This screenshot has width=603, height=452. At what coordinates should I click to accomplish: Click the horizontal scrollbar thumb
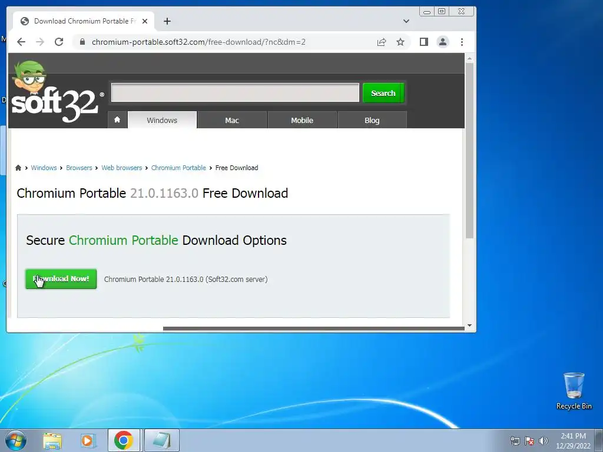pos(313,328)
